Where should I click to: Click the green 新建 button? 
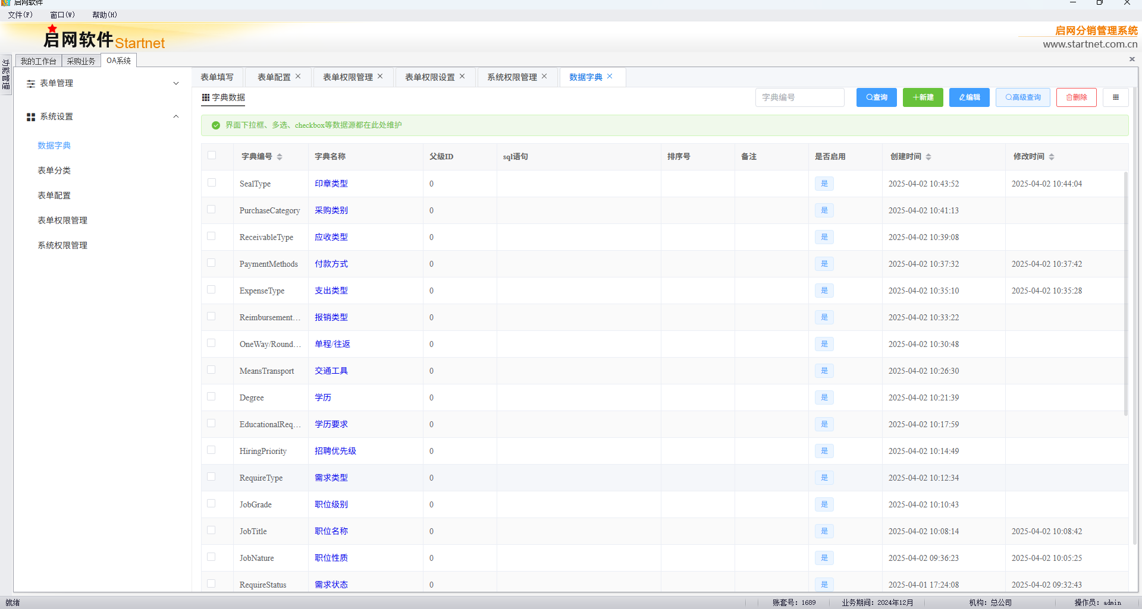pyautogui.click(x=923, y=97)
